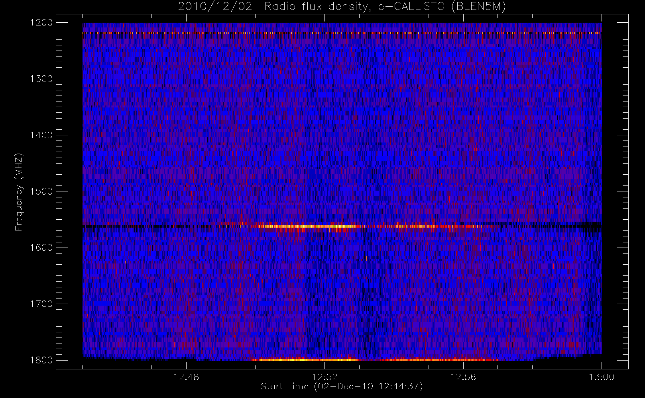Viewport: 645px width, 398px height.
Task: Click the 1700 frequency tick label
Action: tap(41, 304)
